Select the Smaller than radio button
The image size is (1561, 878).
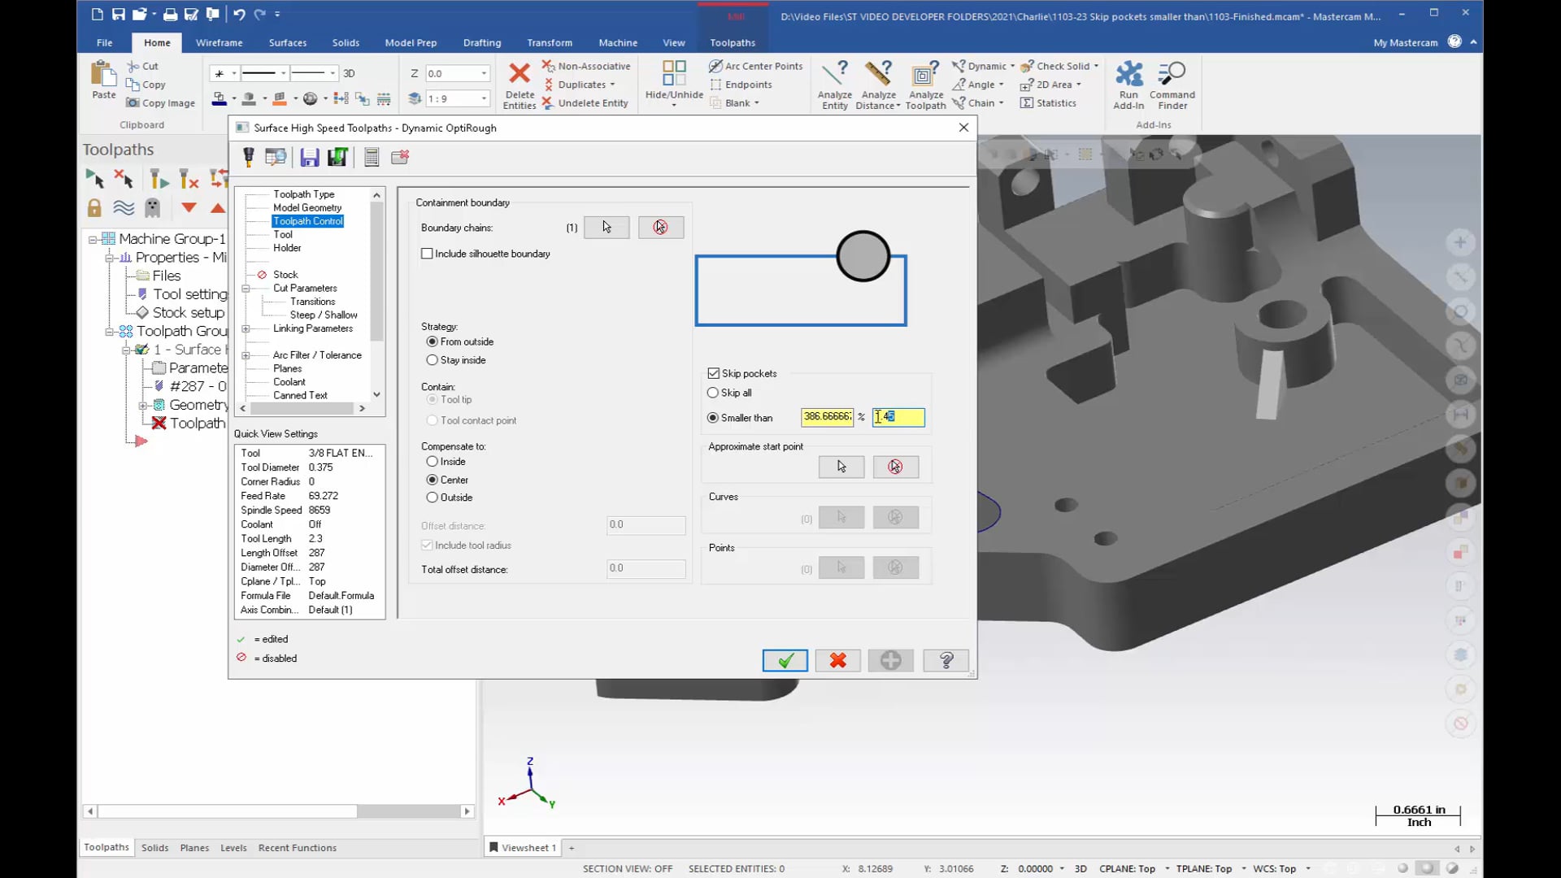click(x=713, y=417)
